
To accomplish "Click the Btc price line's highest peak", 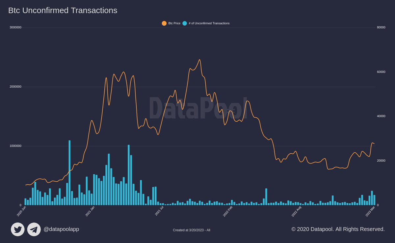I will pyautogui.click(x=199, y=60).
